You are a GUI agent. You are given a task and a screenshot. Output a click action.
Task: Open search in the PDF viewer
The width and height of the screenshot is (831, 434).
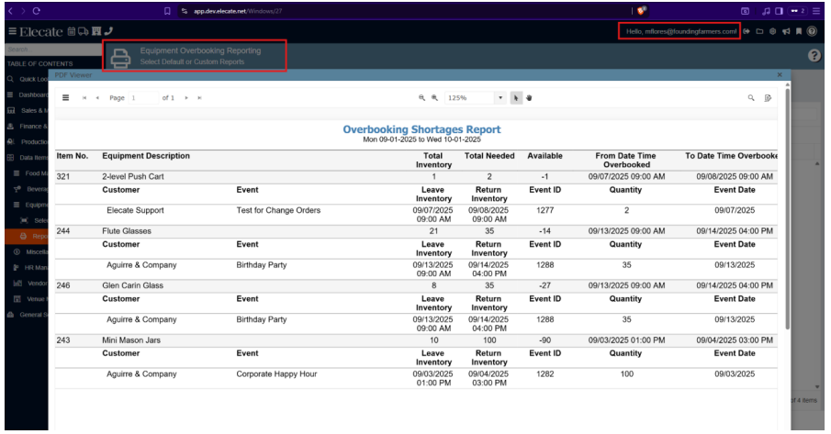[x=750, y=97]
